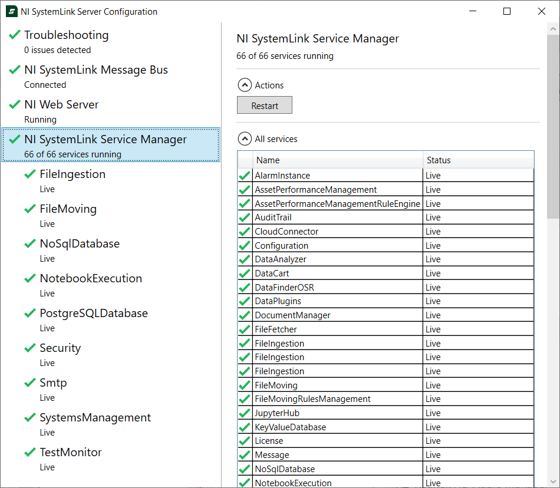The image size is (560, 488).
Task: Click the scrollbar up arrow
Action: point(553,29)
